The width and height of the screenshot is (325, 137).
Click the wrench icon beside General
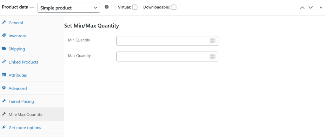point(4,22)
